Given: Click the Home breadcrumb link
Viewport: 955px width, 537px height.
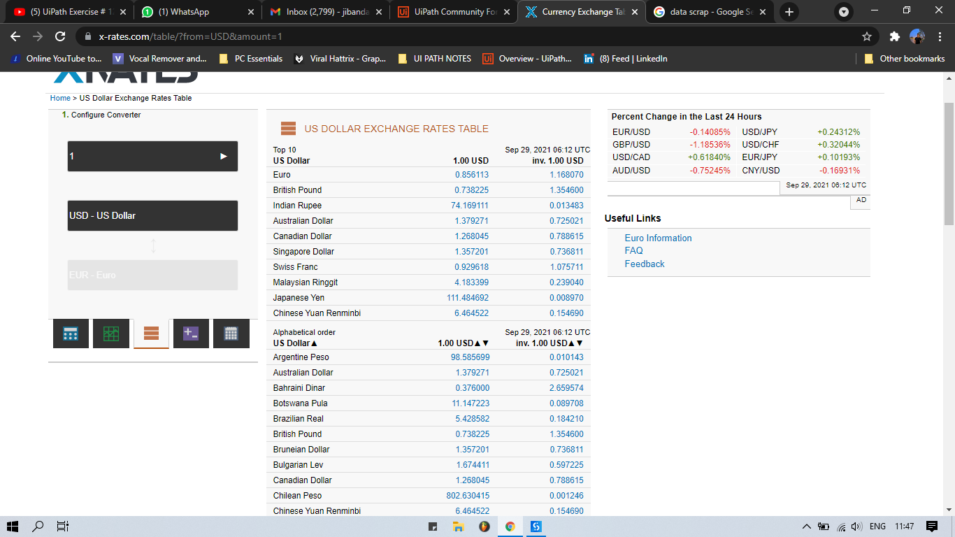Looking at the screenshot, I should tap(60, 98).
